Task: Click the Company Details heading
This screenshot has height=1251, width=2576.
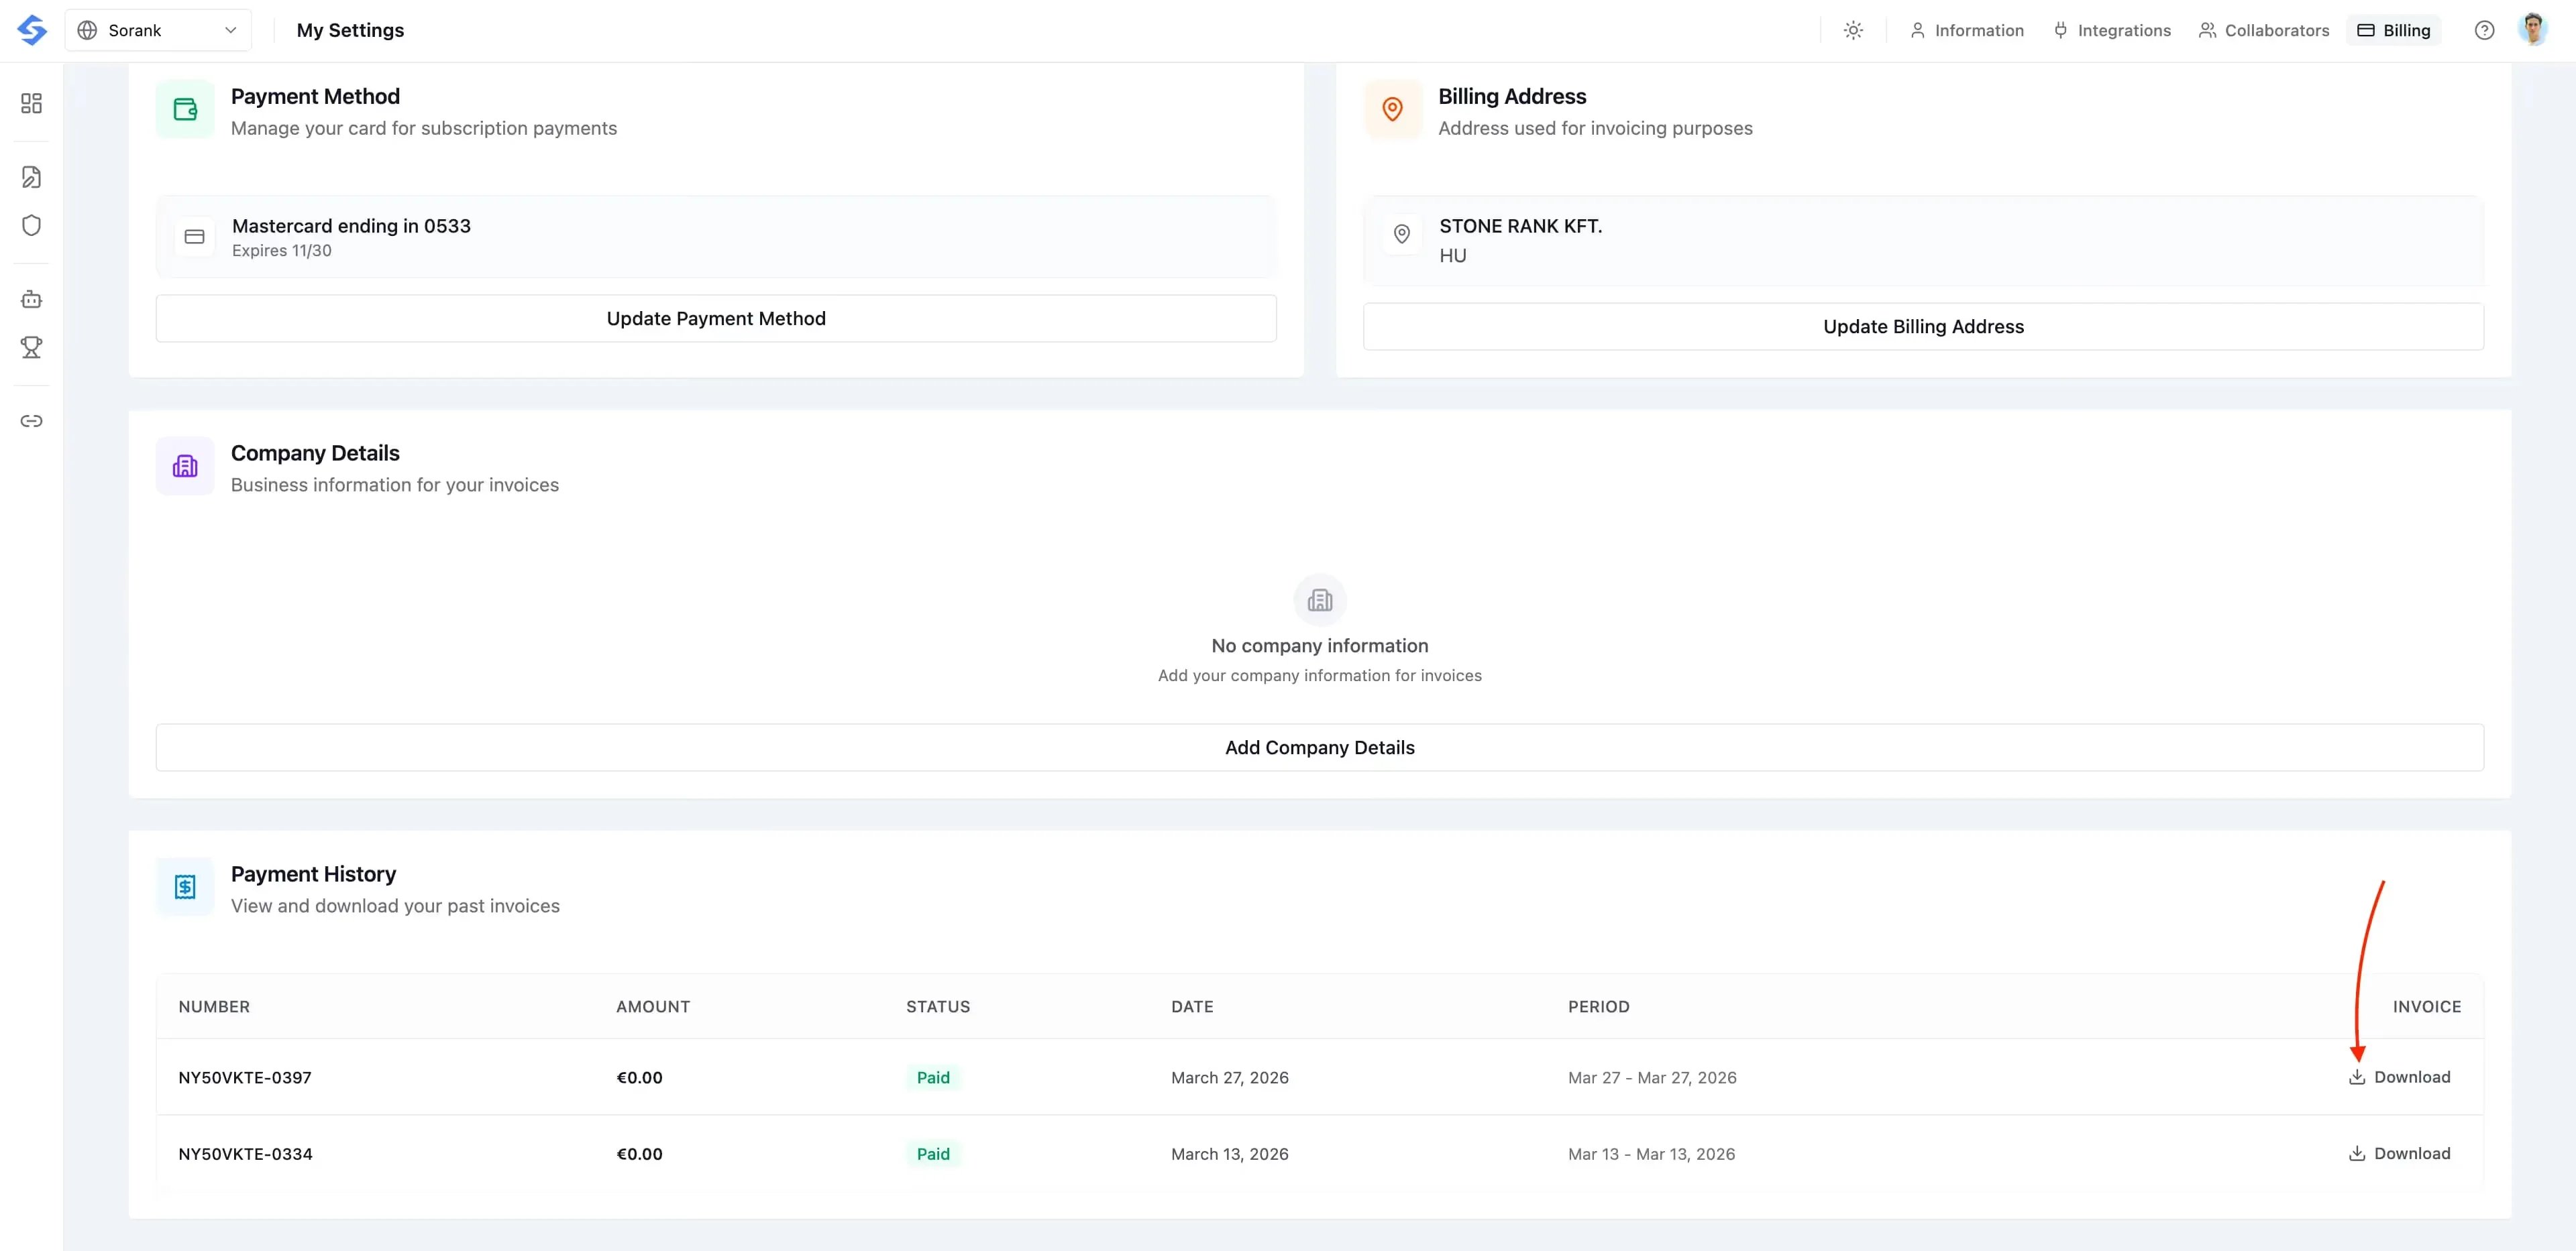Action: point(315,453)
